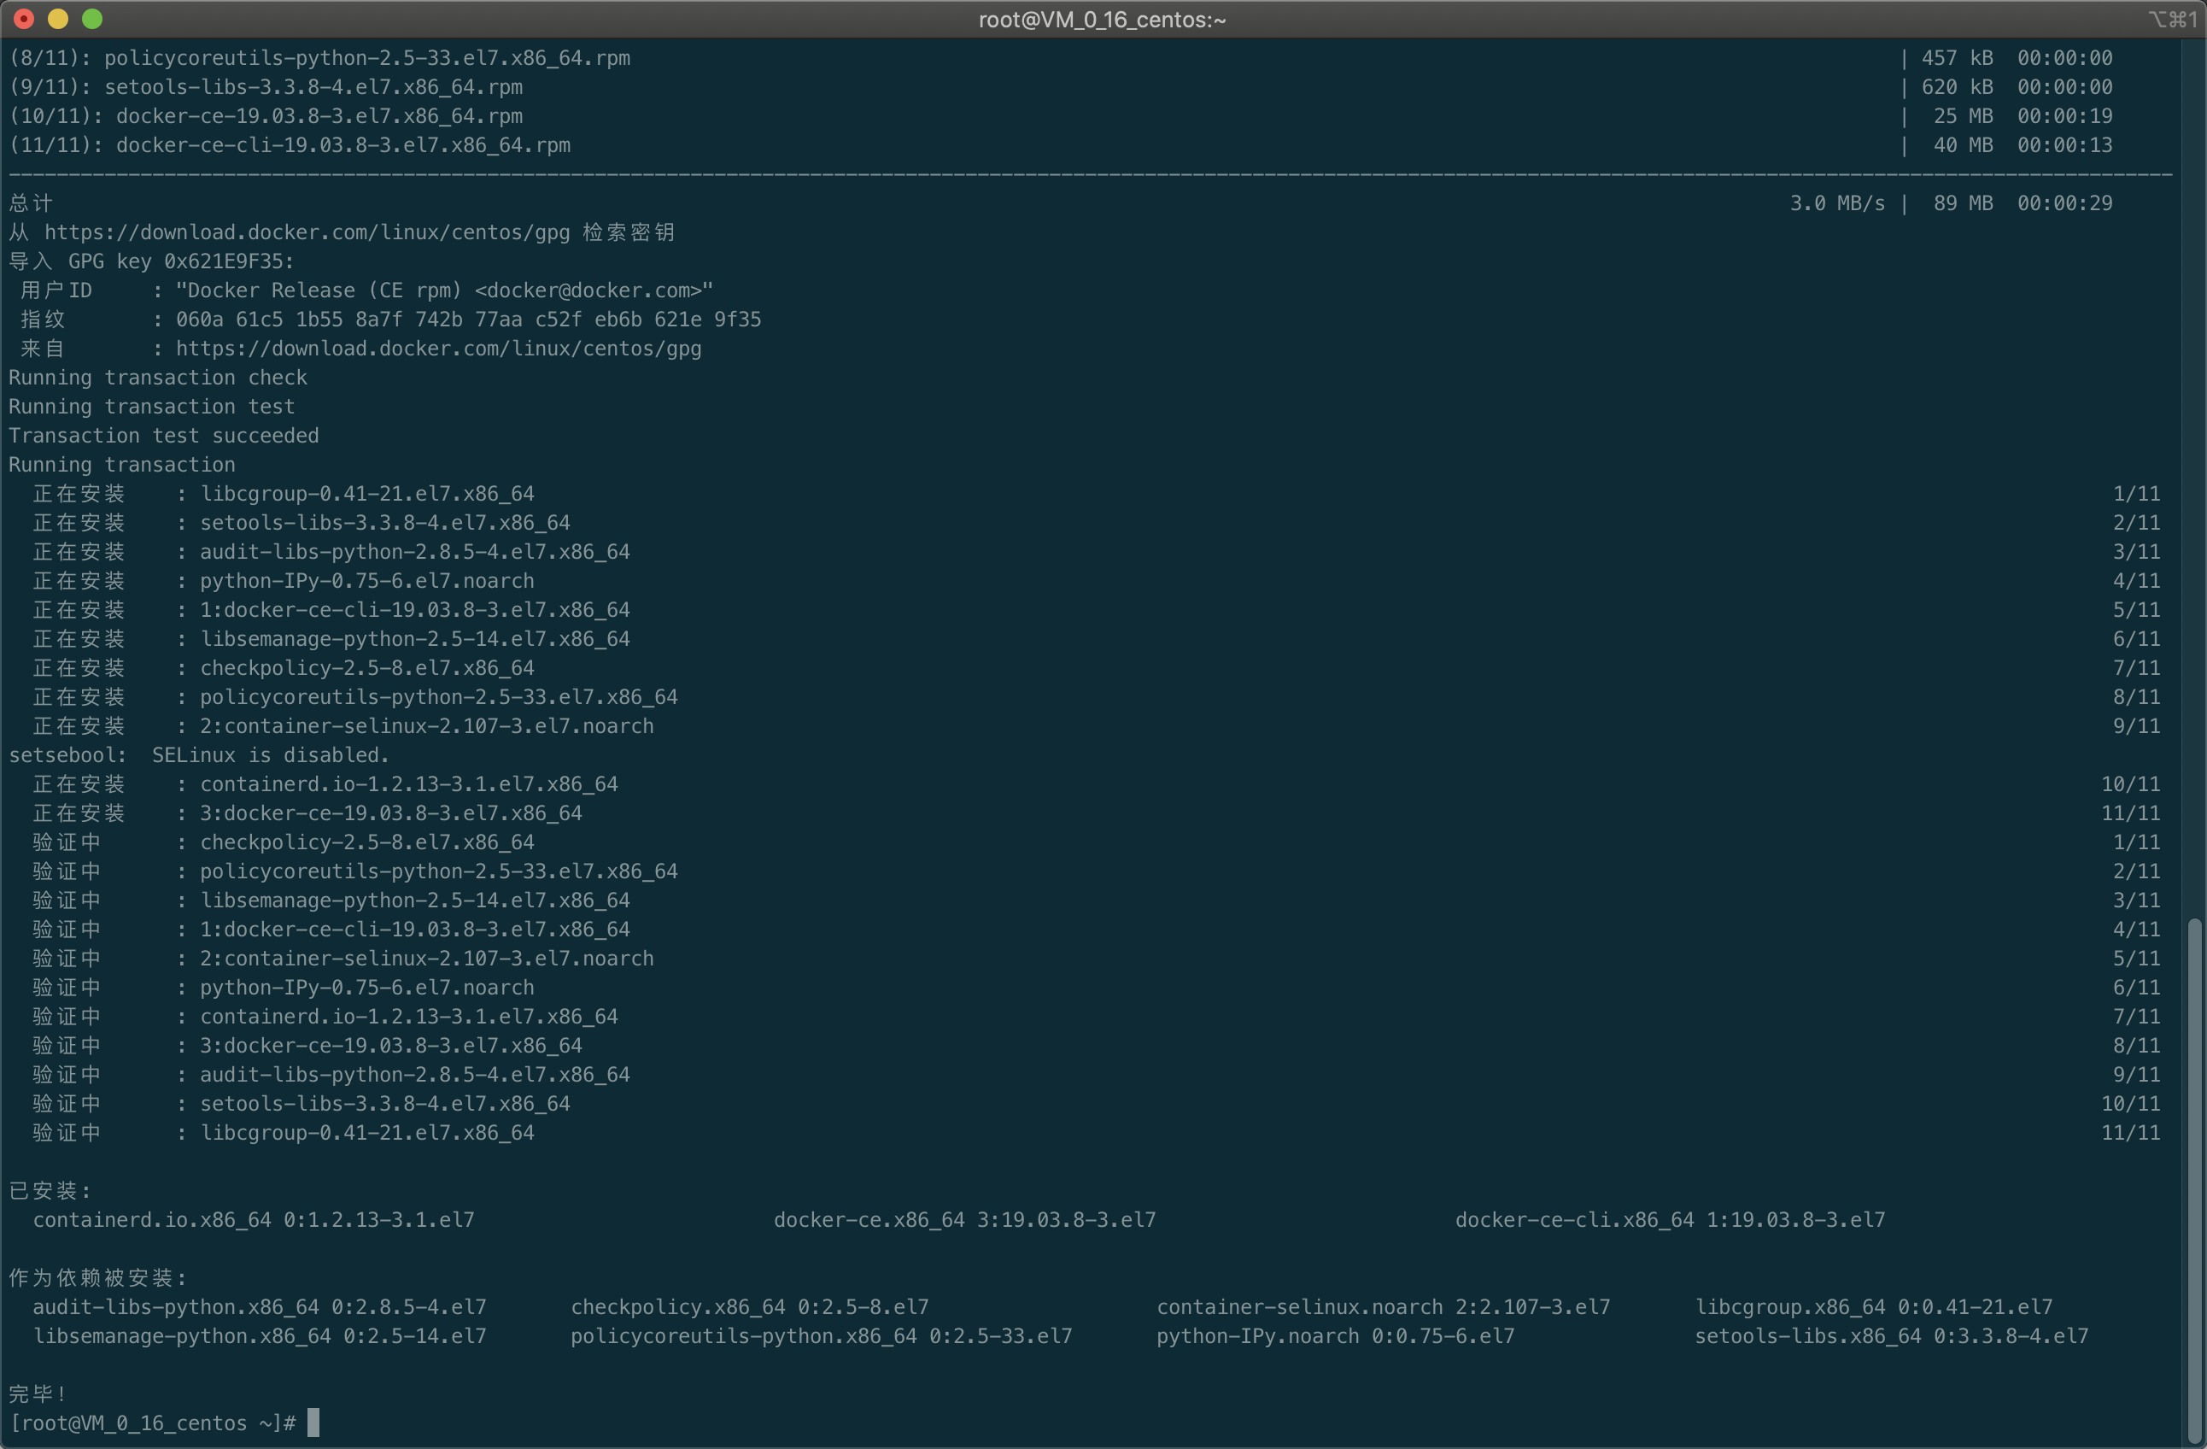Viewport: 2207px width, 1449px height.
Task: Click the docker gpg URL after 从
Action: (x=306, y=232)
